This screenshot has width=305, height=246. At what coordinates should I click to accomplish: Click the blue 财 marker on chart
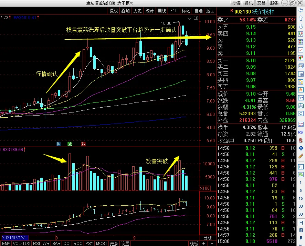click(59, 144)
